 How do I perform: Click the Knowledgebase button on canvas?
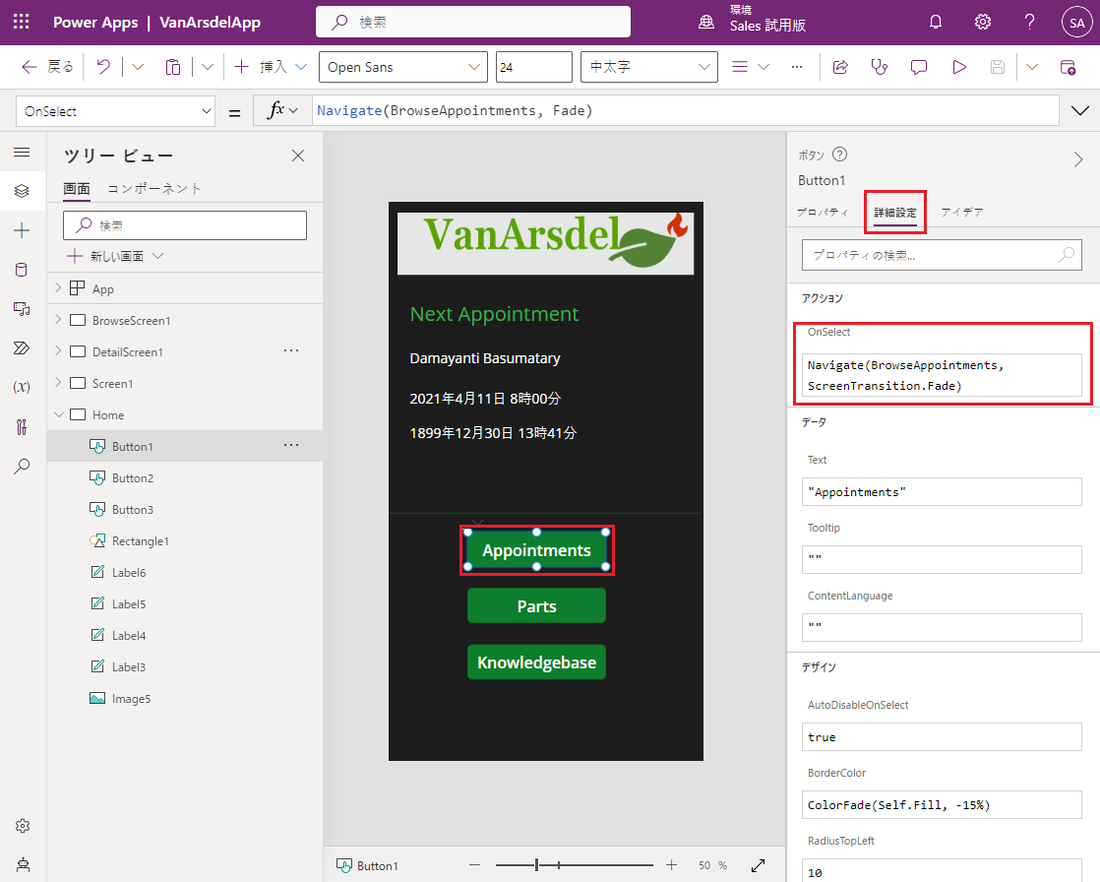[x=536, y=662]
